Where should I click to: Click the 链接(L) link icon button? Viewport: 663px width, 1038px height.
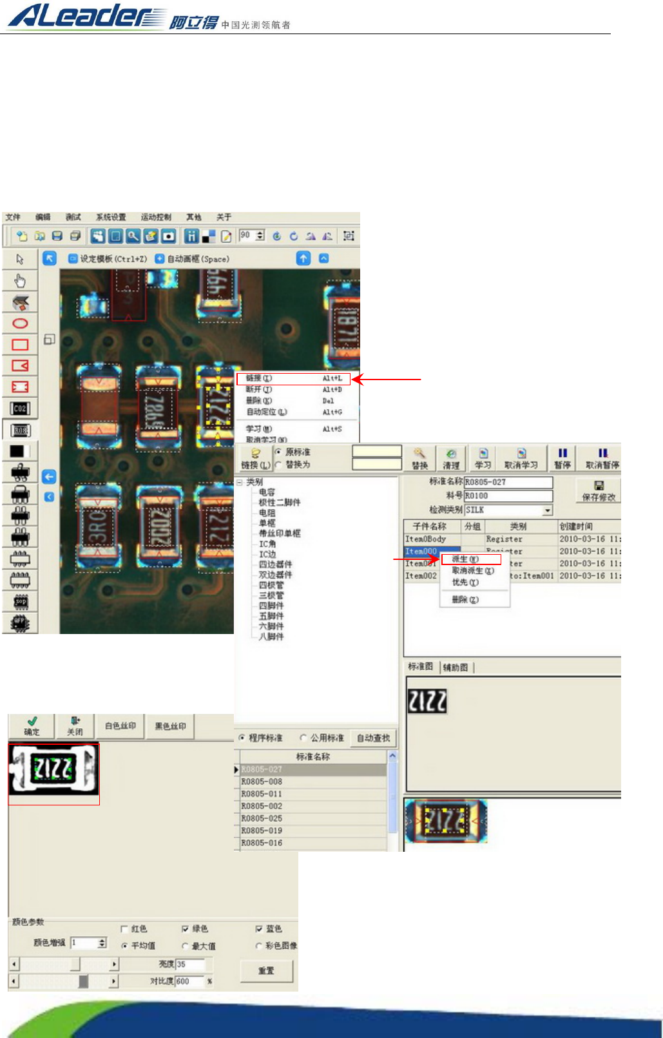pos(256,459)
